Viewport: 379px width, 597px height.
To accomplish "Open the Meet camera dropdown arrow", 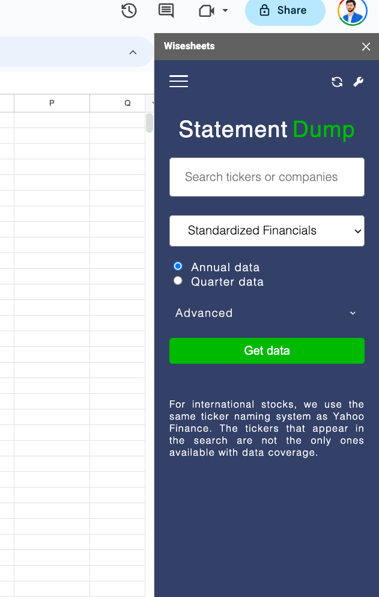I will click(x=225, y=10).
